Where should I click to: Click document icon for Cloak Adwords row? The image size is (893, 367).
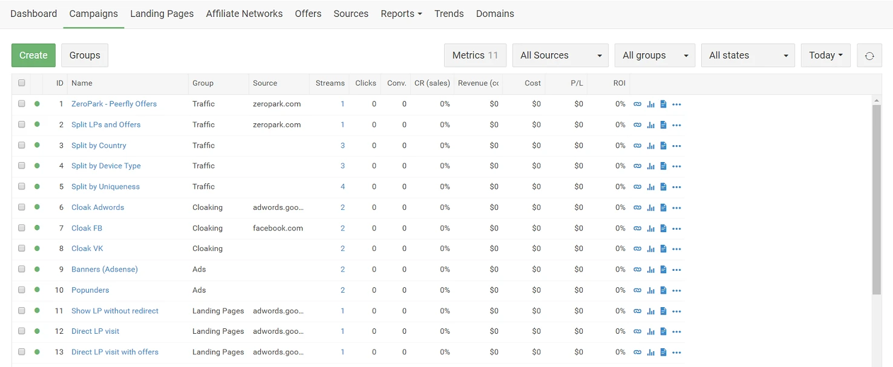(663, 208)
